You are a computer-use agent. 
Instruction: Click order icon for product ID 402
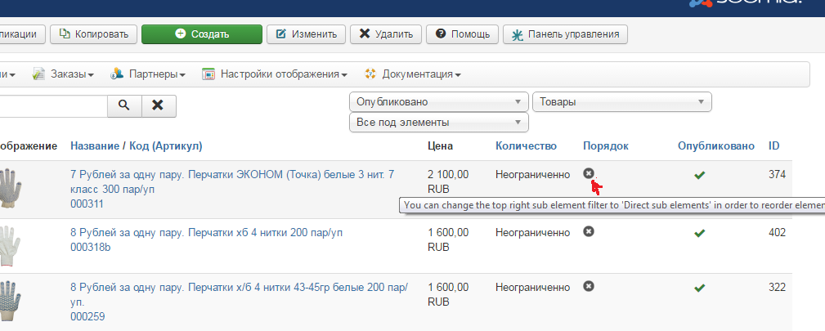[589, 232]
